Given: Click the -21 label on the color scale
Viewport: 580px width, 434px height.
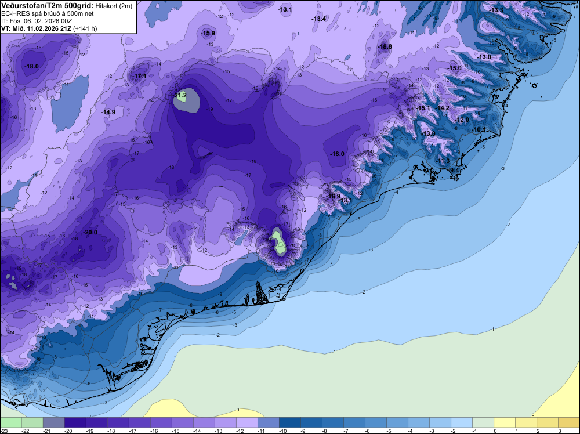Looking at the screenshot, I should click(x=46, y=431).
